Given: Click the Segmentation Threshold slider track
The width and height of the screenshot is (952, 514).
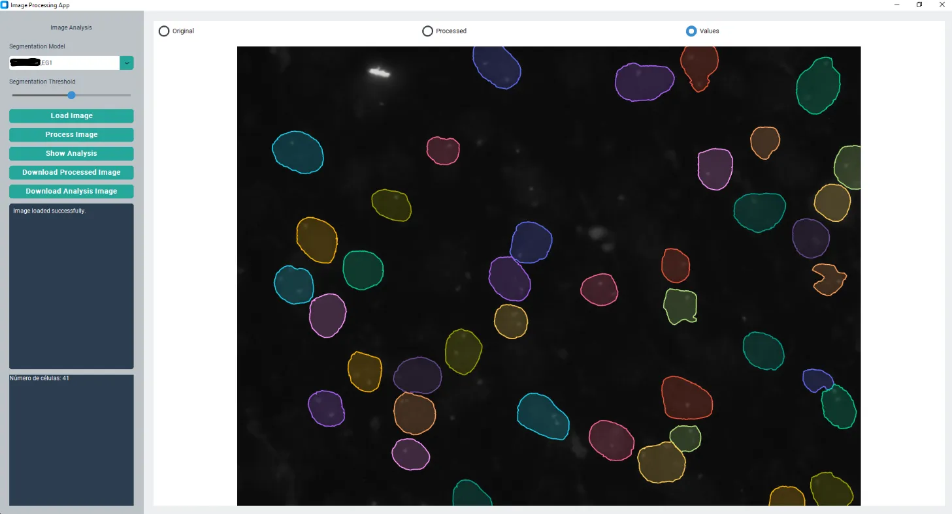Looking at the screenshot, I should click(x=105, y=95).
